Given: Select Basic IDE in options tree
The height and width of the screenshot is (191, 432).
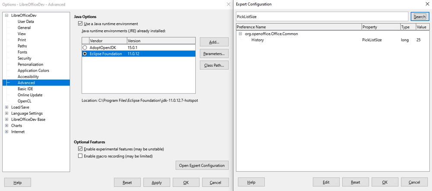Looking at the screenshot, I should click(x=25, y=89).
